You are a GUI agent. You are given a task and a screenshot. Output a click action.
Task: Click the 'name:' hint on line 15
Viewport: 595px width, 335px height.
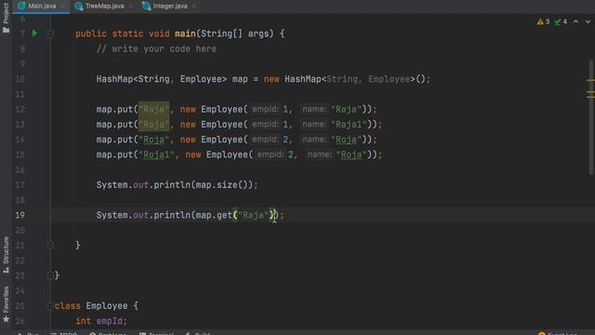320,154
